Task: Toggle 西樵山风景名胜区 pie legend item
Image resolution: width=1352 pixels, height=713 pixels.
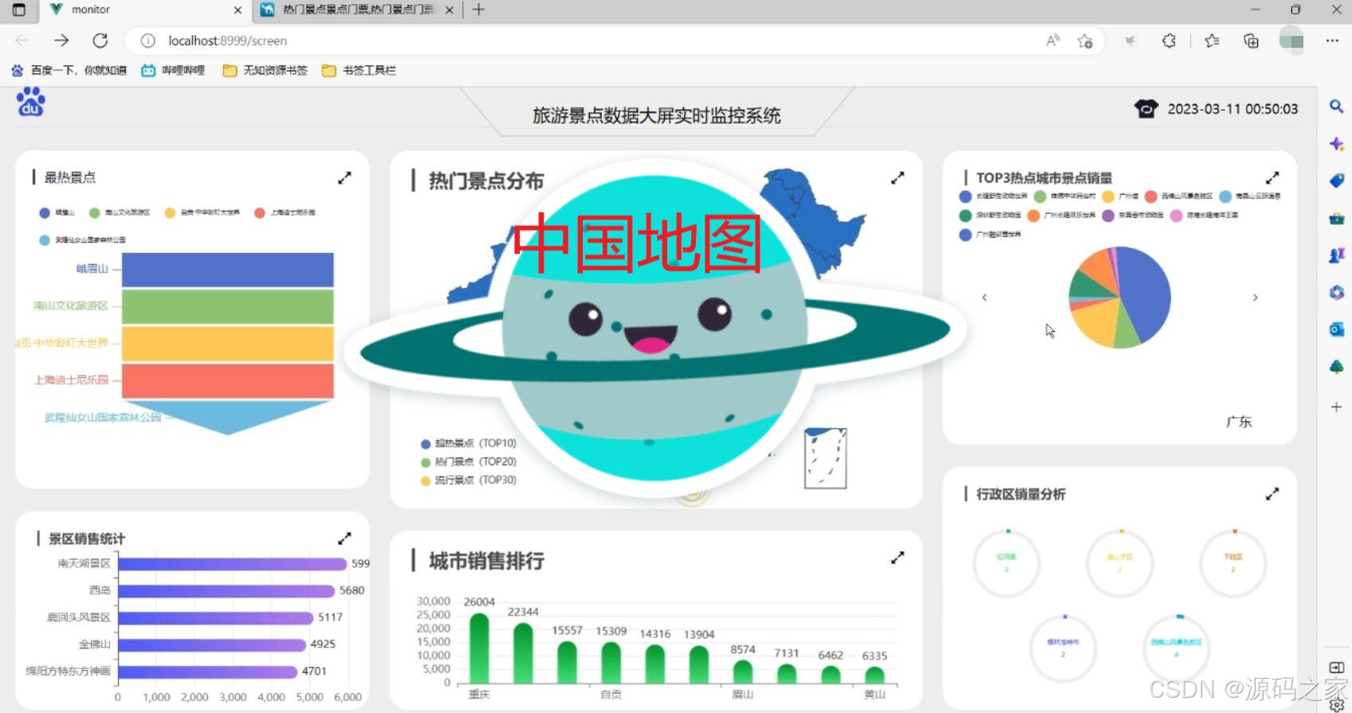Action: (1178, 196)
